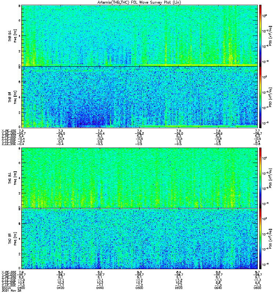Screen dimensions: 275x293
Task: Click the Y_LE_SSE value '9.6' under the THC panels
Action: pyautogui.click(x=258, y=283)
